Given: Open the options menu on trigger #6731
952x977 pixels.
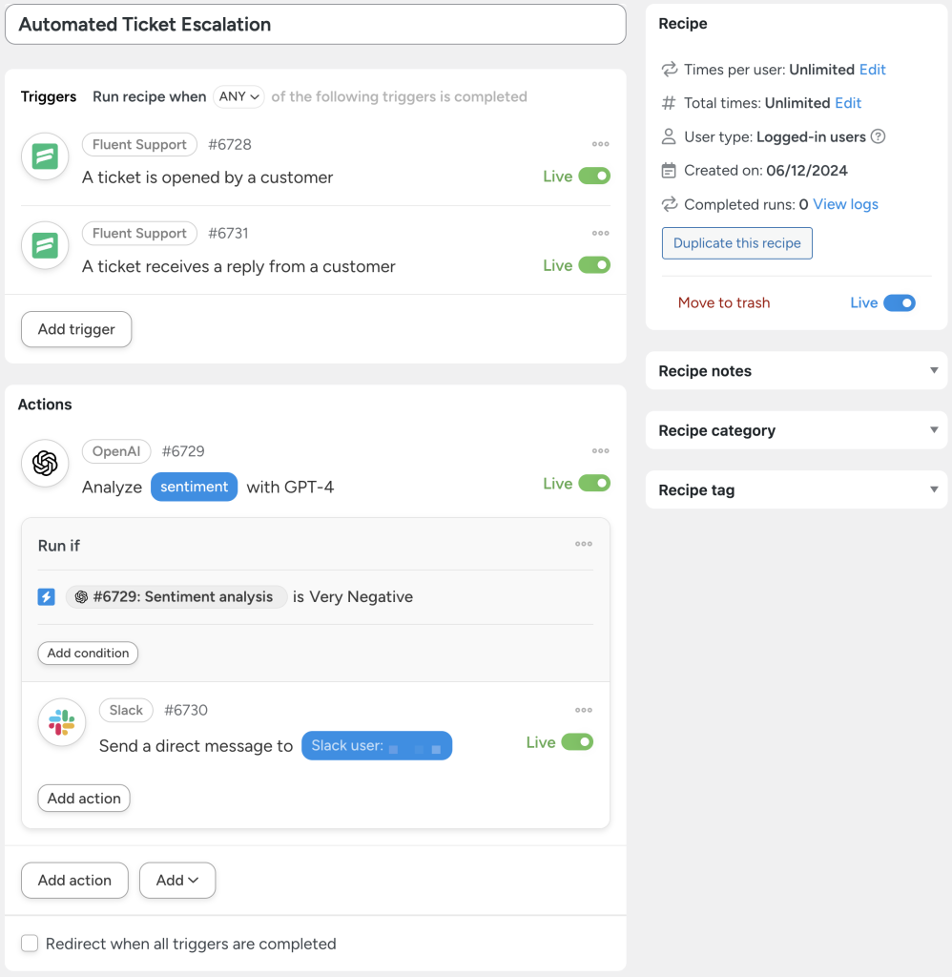Looking at the screenshot, I should pos(600,233).
